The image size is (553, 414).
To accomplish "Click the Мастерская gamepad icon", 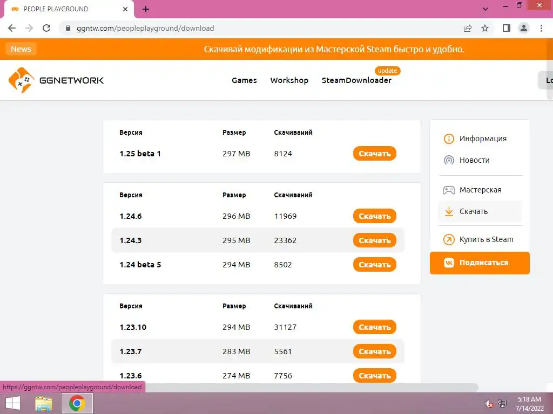I will click(449, 190).
